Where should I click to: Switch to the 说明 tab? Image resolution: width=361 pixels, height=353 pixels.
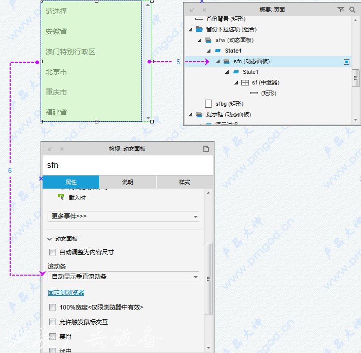(x=128, y=182)
